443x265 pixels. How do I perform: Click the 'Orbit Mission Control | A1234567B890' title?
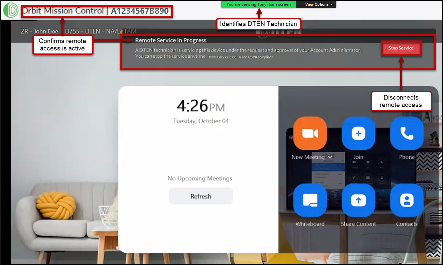[x=96, y=11]
